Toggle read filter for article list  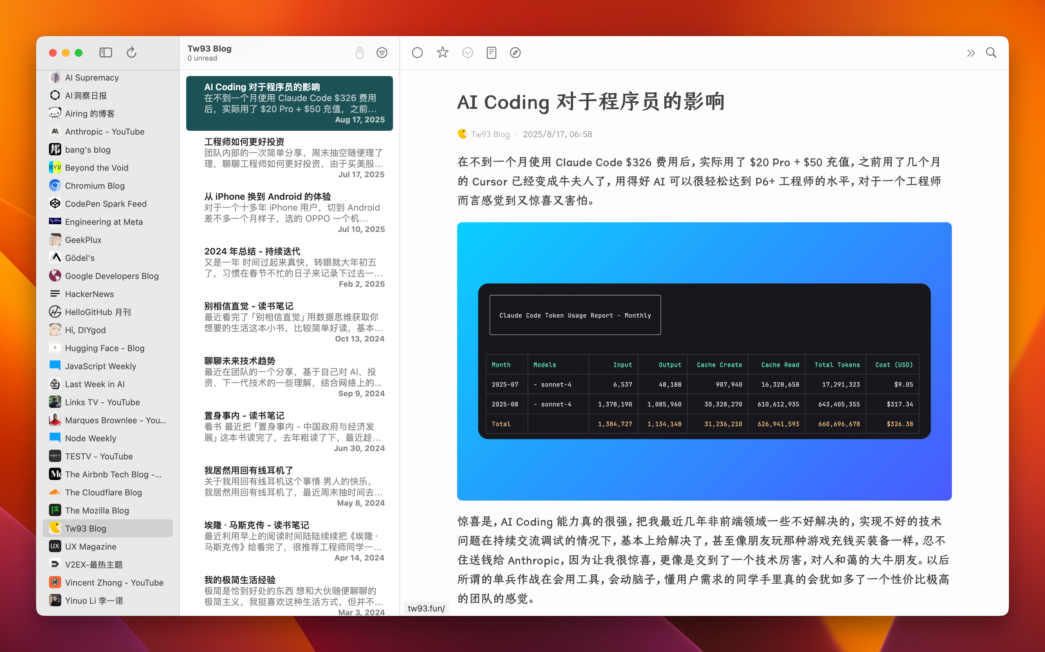click(359, 53)
